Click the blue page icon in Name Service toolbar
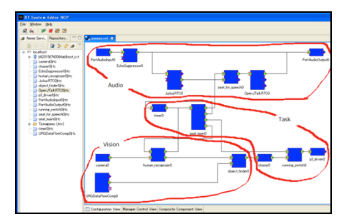The width and height of the screenshot is (345, 224). (52, 46)
